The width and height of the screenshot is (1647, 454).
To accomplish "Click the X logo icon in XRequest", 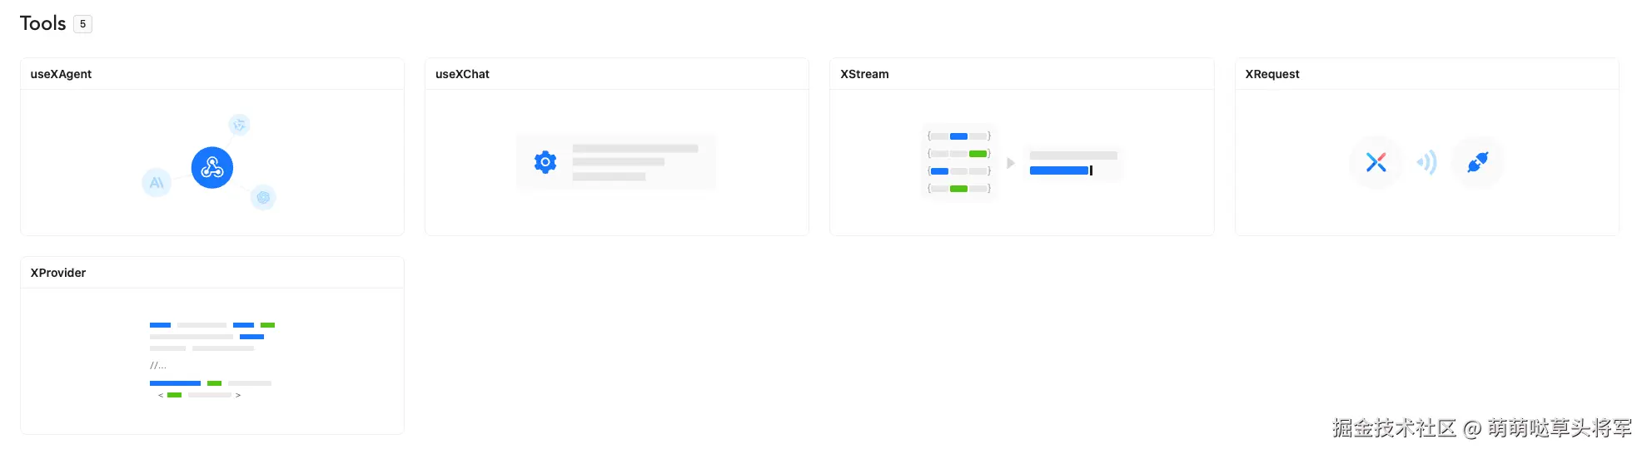I will [1376, 162].
